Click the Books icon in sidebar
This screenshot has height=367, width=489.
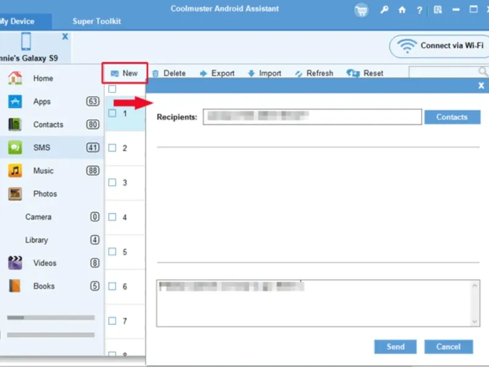click(x=15, y=286)
